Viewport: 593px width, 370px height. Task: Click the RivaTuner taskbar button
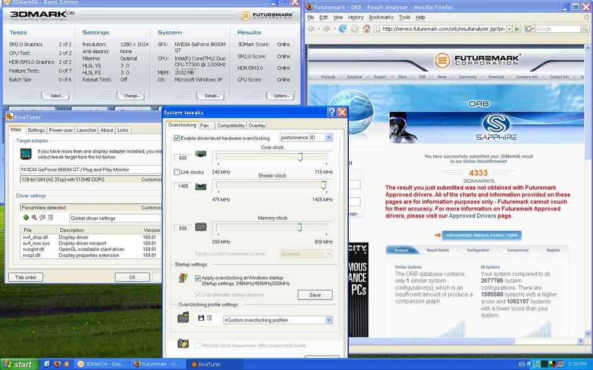(214, 364)
